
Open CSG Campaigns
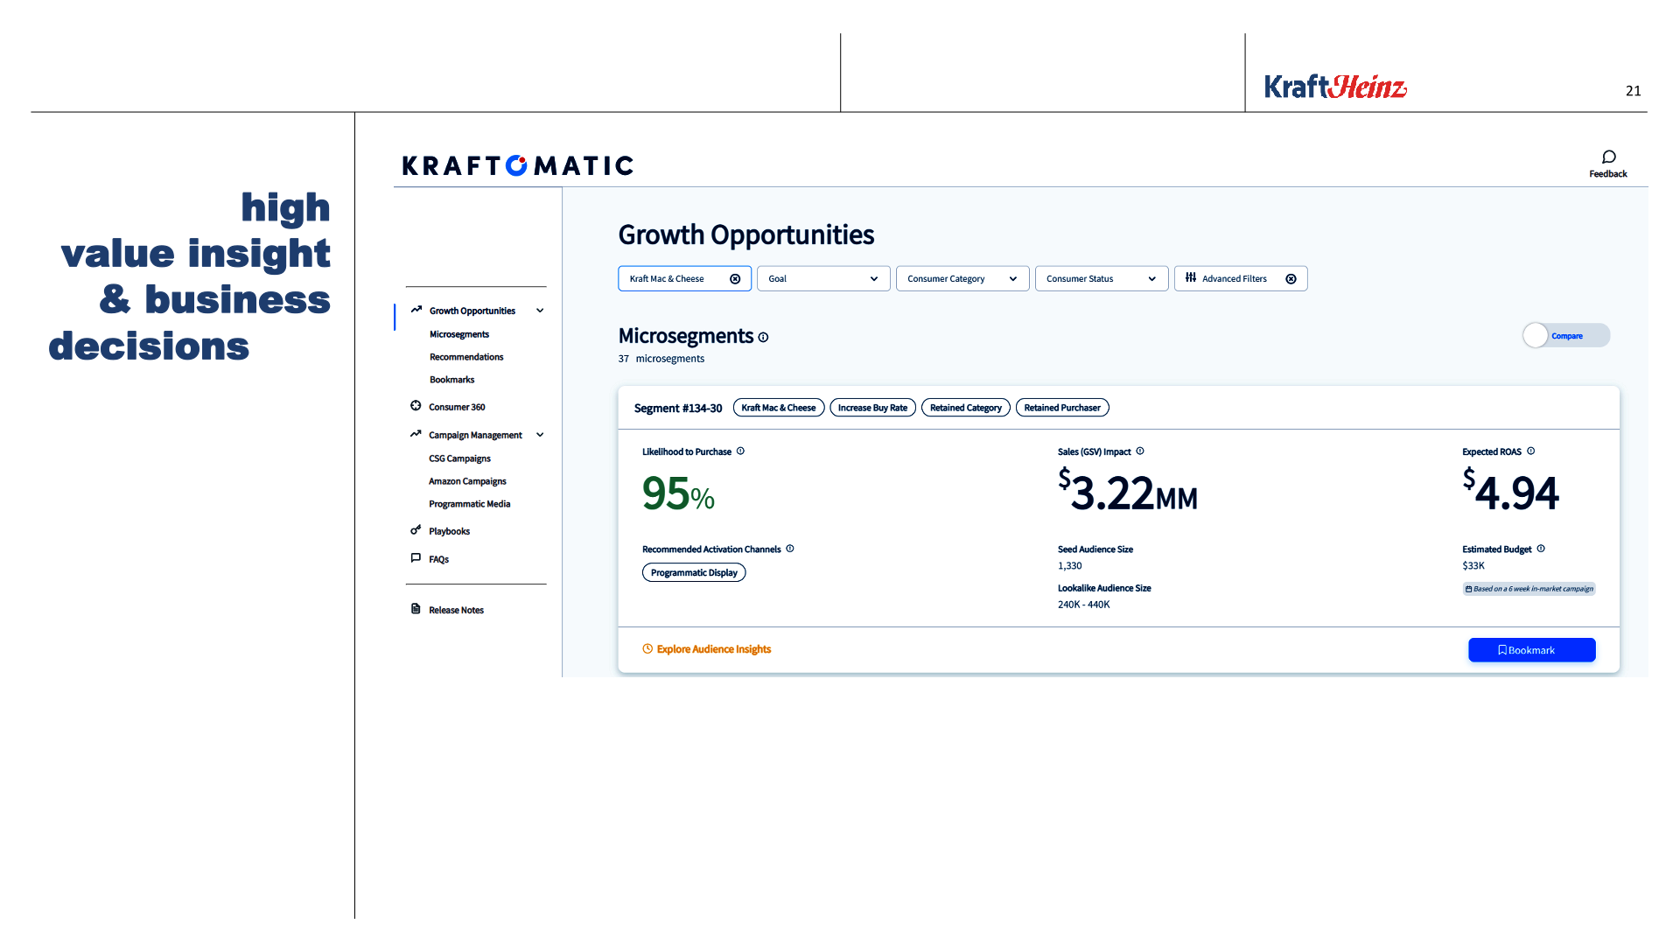[x=459, y=458]
